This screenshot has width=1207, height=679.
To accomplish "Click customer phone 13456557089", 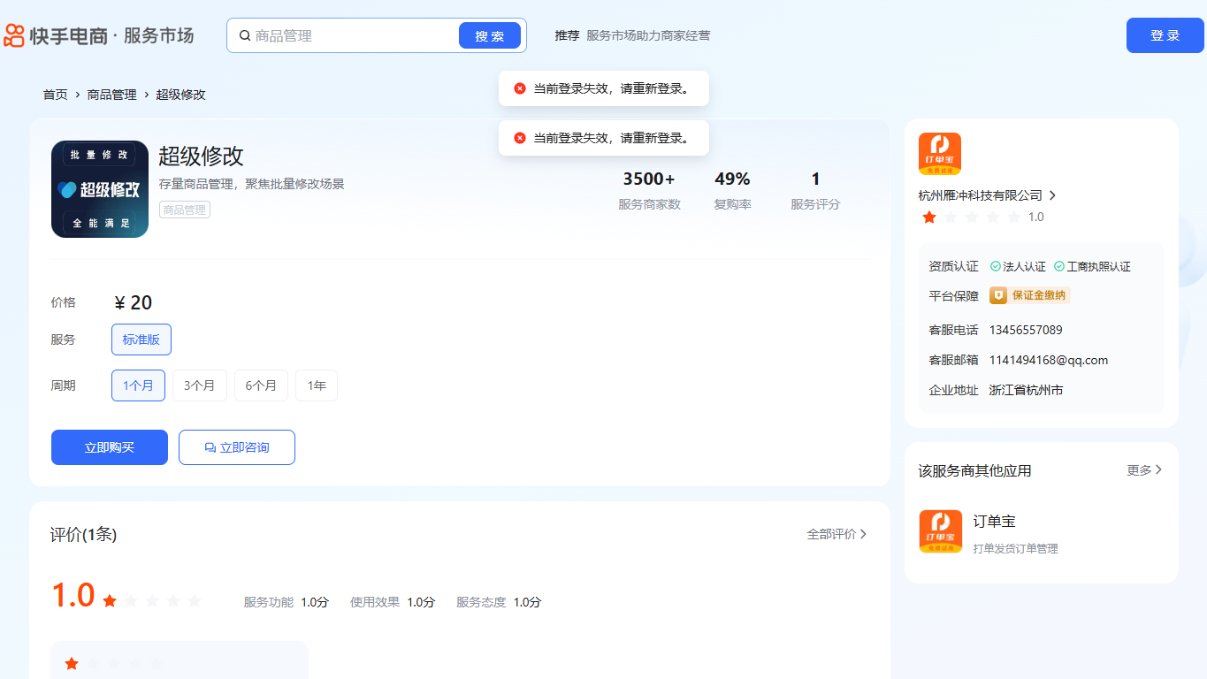I will [1026, 330].
